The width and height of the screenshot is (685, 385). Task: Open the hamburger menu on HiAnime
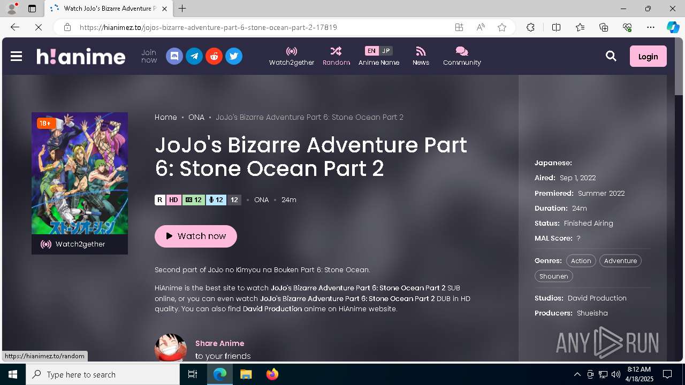tap(16, 56)
